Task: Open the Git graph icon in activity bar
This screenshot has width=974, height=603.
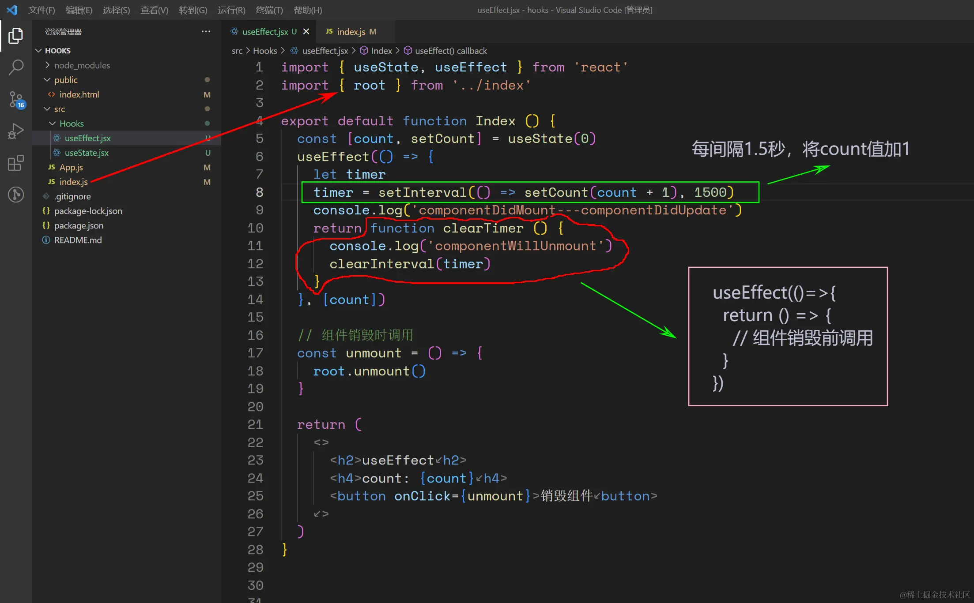Action: 15,195
